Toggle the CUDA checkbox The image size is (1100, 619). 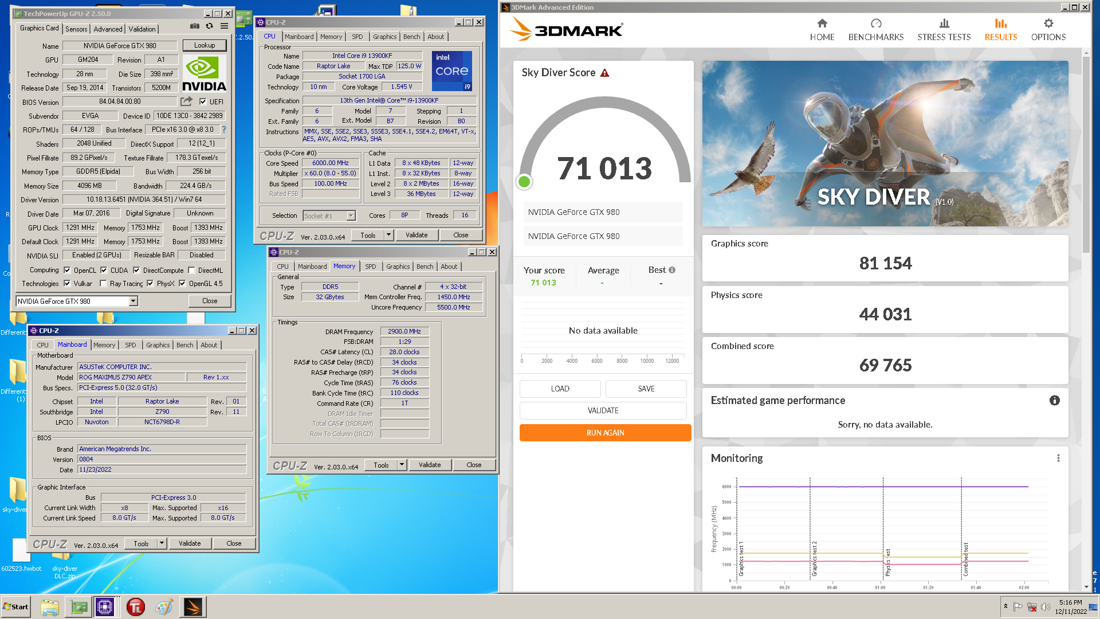pyautogui.click(x=104, y=270)
